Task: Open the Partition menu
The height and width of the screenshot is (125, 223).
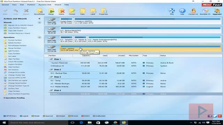Action: tap(31, 5)
